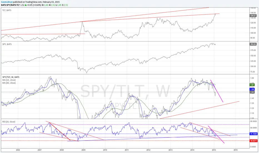
Task: Click the red 18.9271 level tag
Action: pyautogui.click(x=253, y=141)
